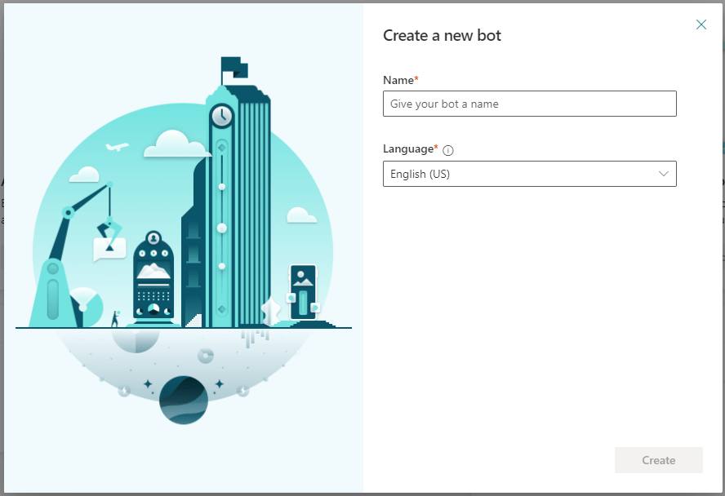
Task: Click the small person figure in illustration
Action: click(x=115, y=319)
